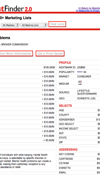Click the SELECTS section header
The image size is (100, 175).
[65, 106]
